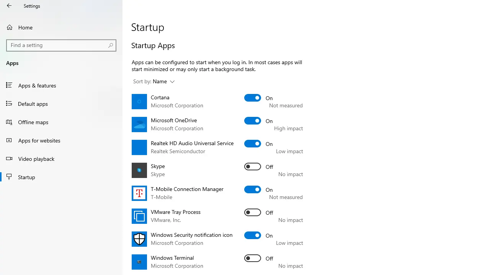Click the VMware, Inc. publisher text

pos(166,220)
